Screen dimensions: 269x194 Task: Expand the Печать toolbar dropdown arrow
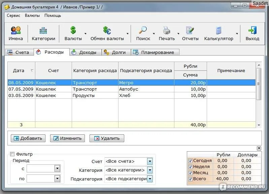(x=178, y=33)
